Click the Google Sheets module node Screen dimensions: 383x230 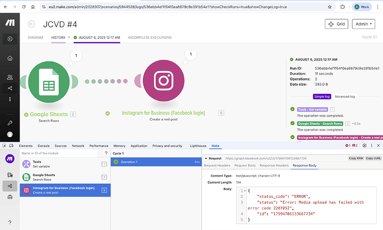click(x=49, y=82)
